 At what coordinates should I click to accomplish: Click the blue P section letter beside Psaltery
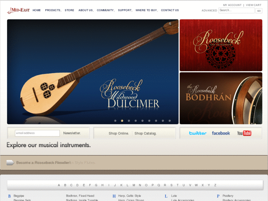point(218,196)
